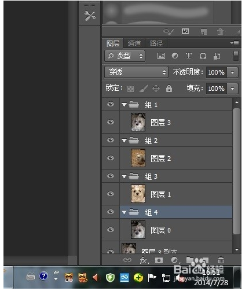The width and height of the screenshot is (249, 291).
Task: Open the 类型 filter type dropdown
Action: click(125, 56)
